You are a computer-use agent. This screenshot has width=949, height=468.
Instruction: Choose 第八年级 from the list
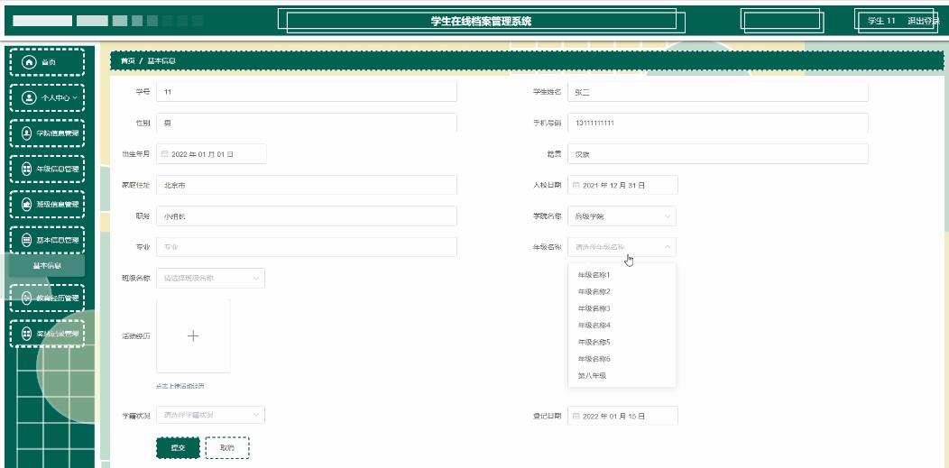pos(622,375)
